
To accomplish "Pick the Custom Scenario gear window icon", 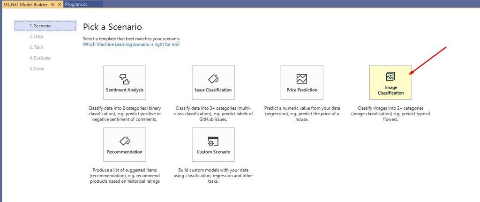I will point(213,142).
